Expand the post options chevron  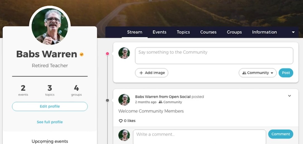pyautogui.click(x=289, y=96)
